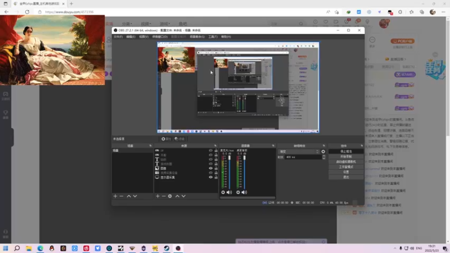The width and height of the screenshot is (450, 253).
Task: Click 启动虚拟摄像机 virtual camera button
Action: pos(346,162)
